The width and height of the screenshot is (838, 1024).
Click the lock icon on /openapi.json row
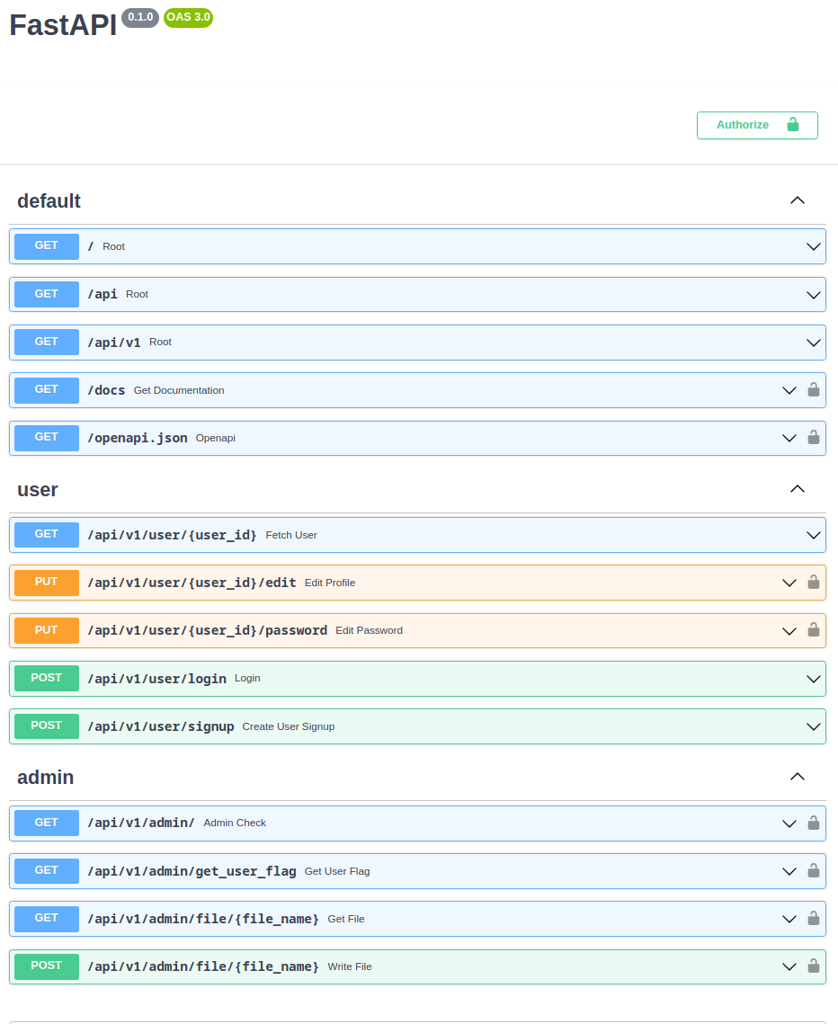[x=813, y=438]
